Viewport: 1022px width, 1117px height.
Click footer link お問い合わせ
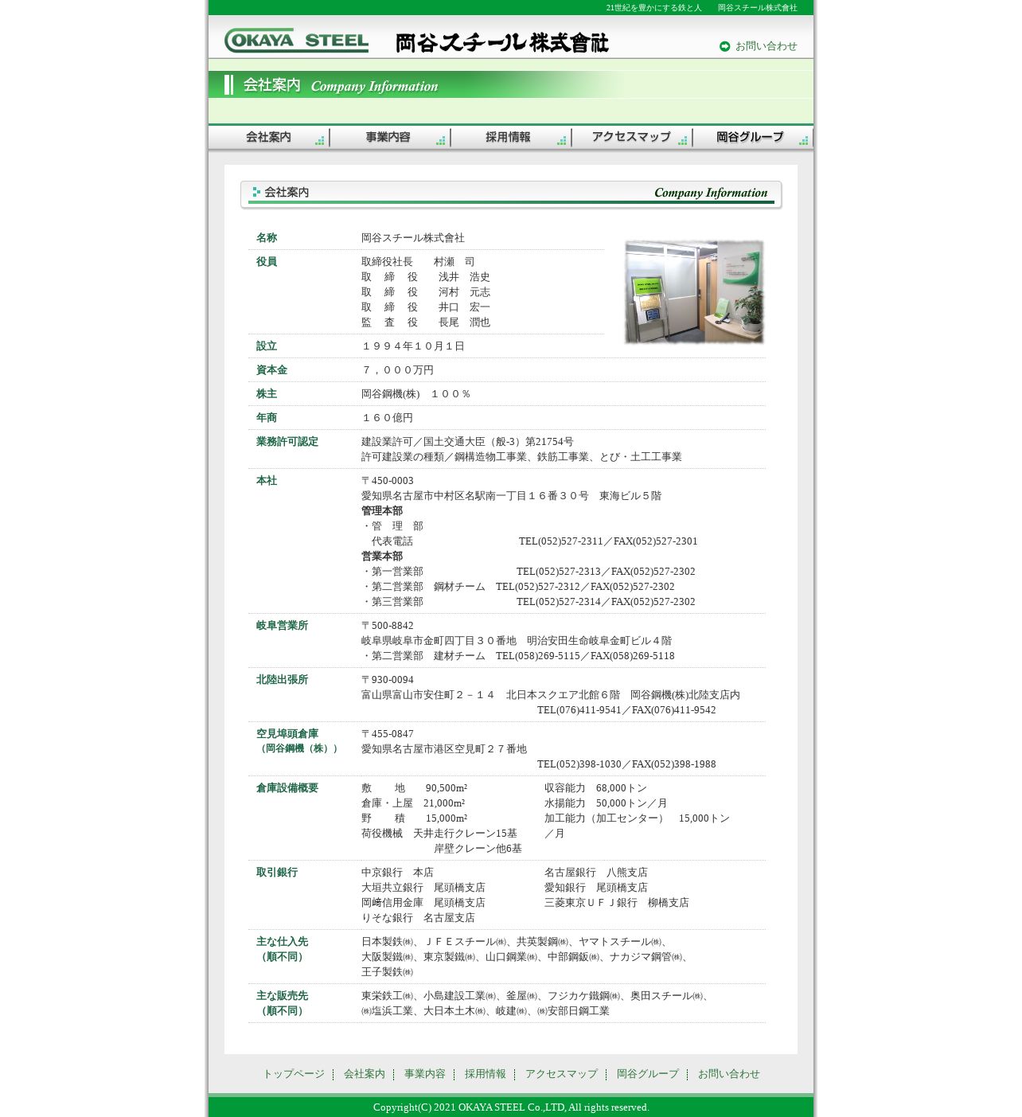pyautogui.click(x=729, y=1074)
